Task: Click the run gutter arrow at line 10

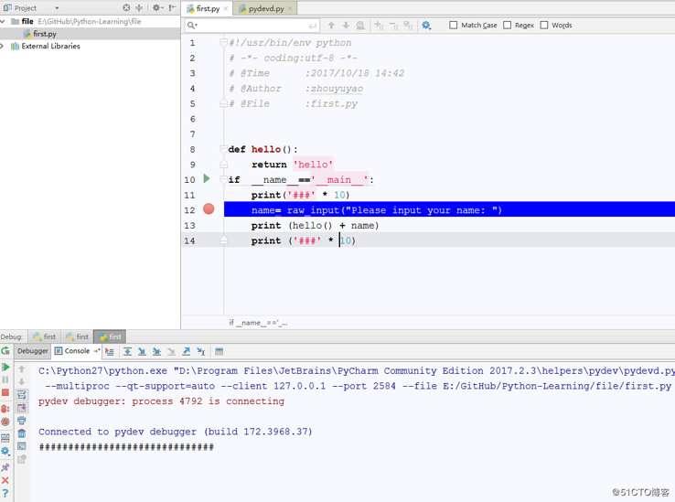Action: (207, 179)
